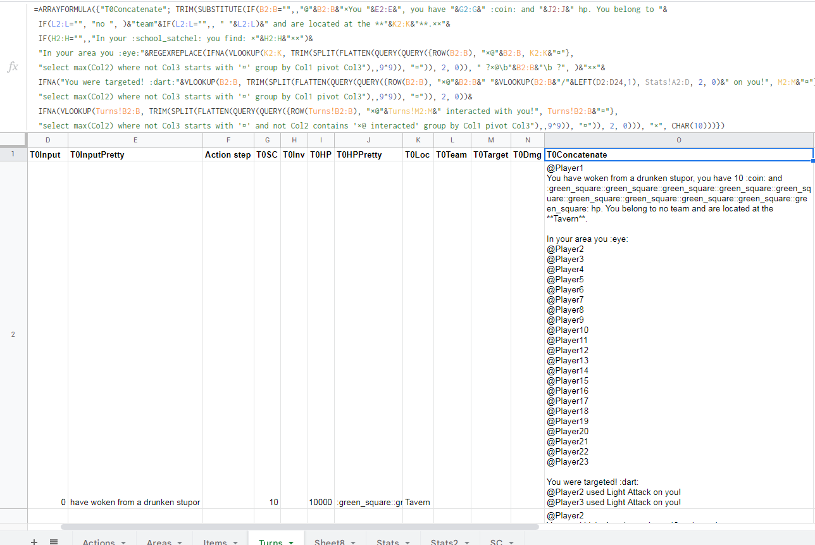Image resolution: width=815 pixels, height=545 pixels.
Task: Select row 1 header
Action: point(13,154)
